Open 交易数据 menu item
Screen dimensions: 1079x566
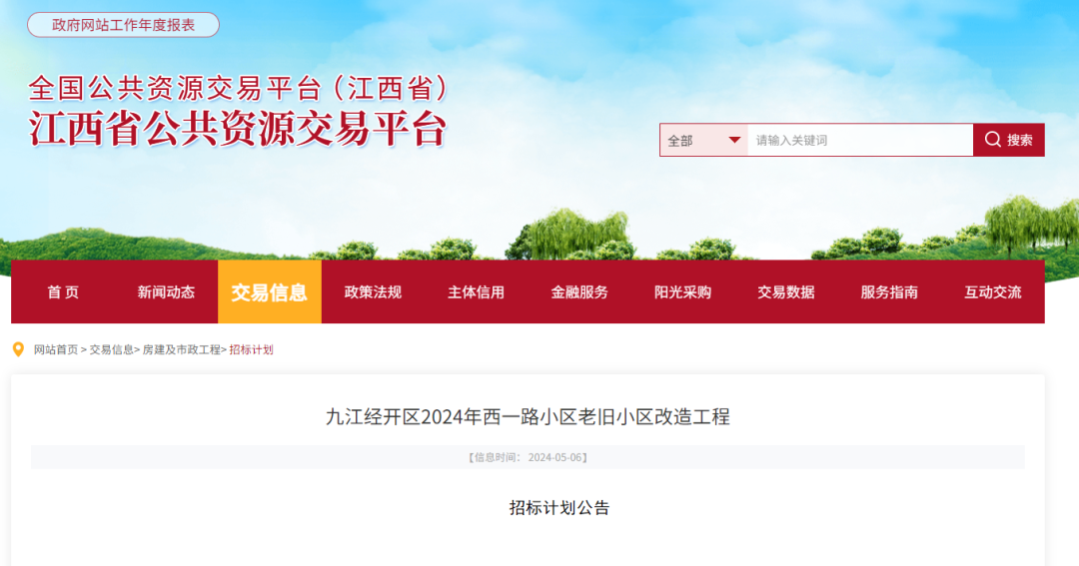tap(786, 292)
